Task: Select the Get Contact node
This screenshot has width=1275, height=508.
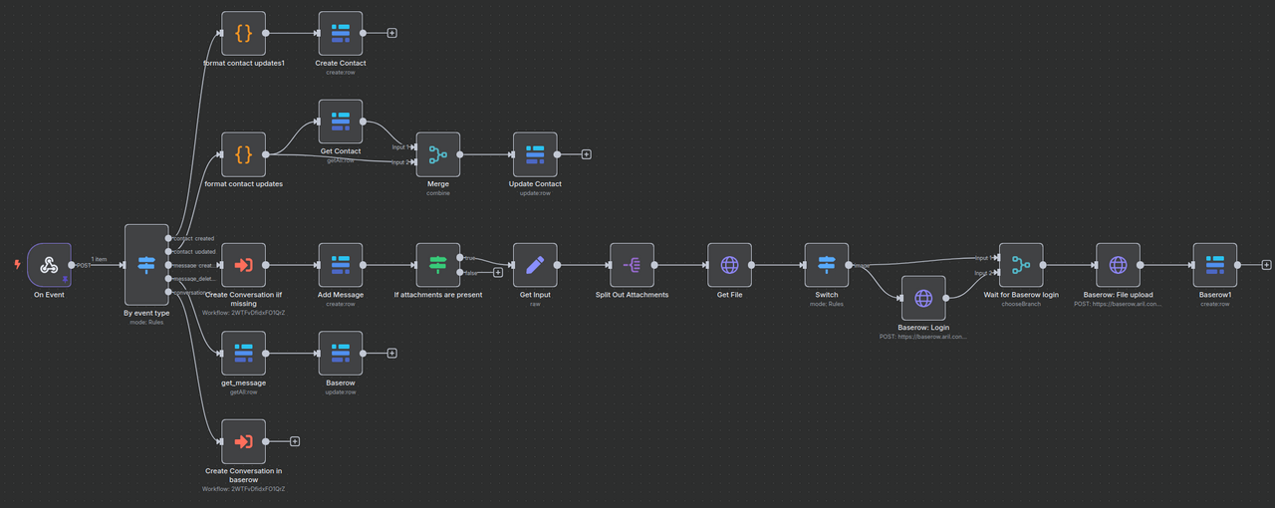Action: 341,122
